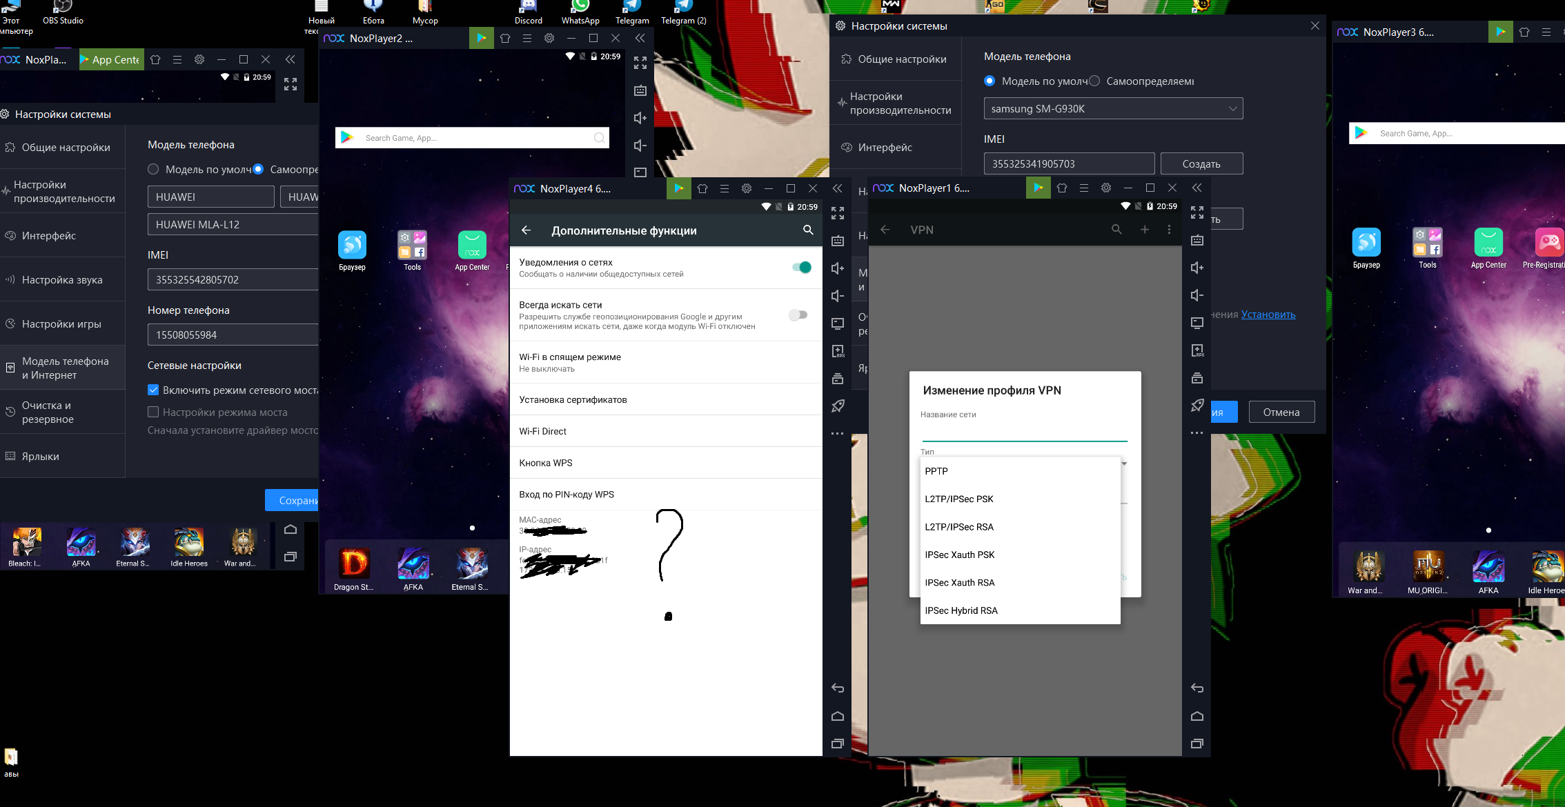Click install APK icon in NoxPlayer4 sidebar
The width and height of the screenshot is (1565, 807).
[838, 351]
